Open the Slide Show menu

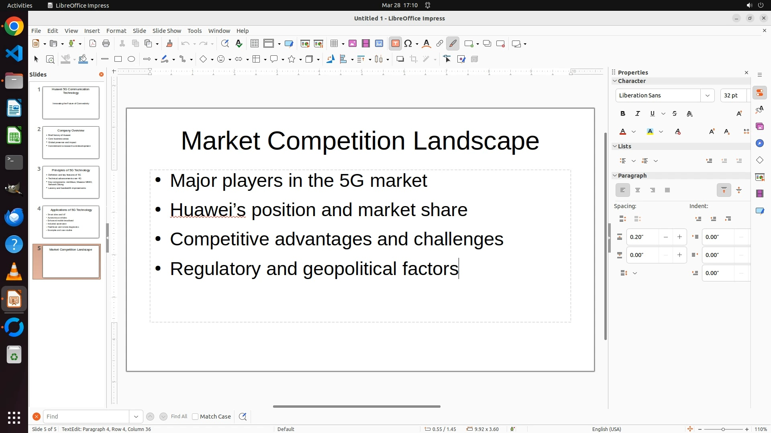[x=167, y=31]
